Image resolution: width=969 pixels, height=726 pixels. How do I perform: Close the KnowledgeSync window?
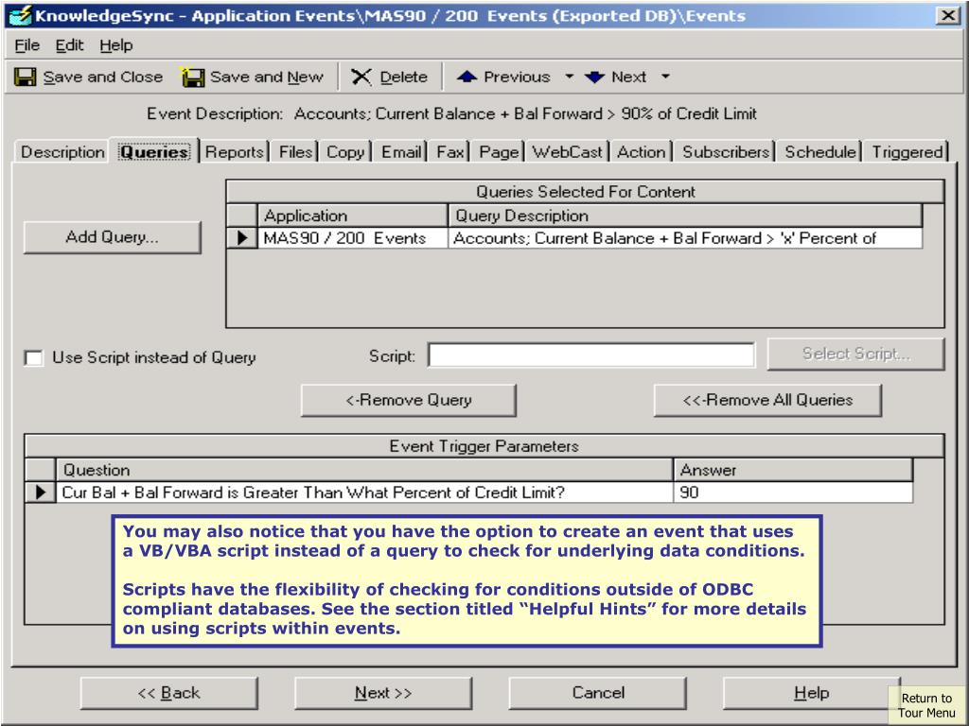[948, 15]
